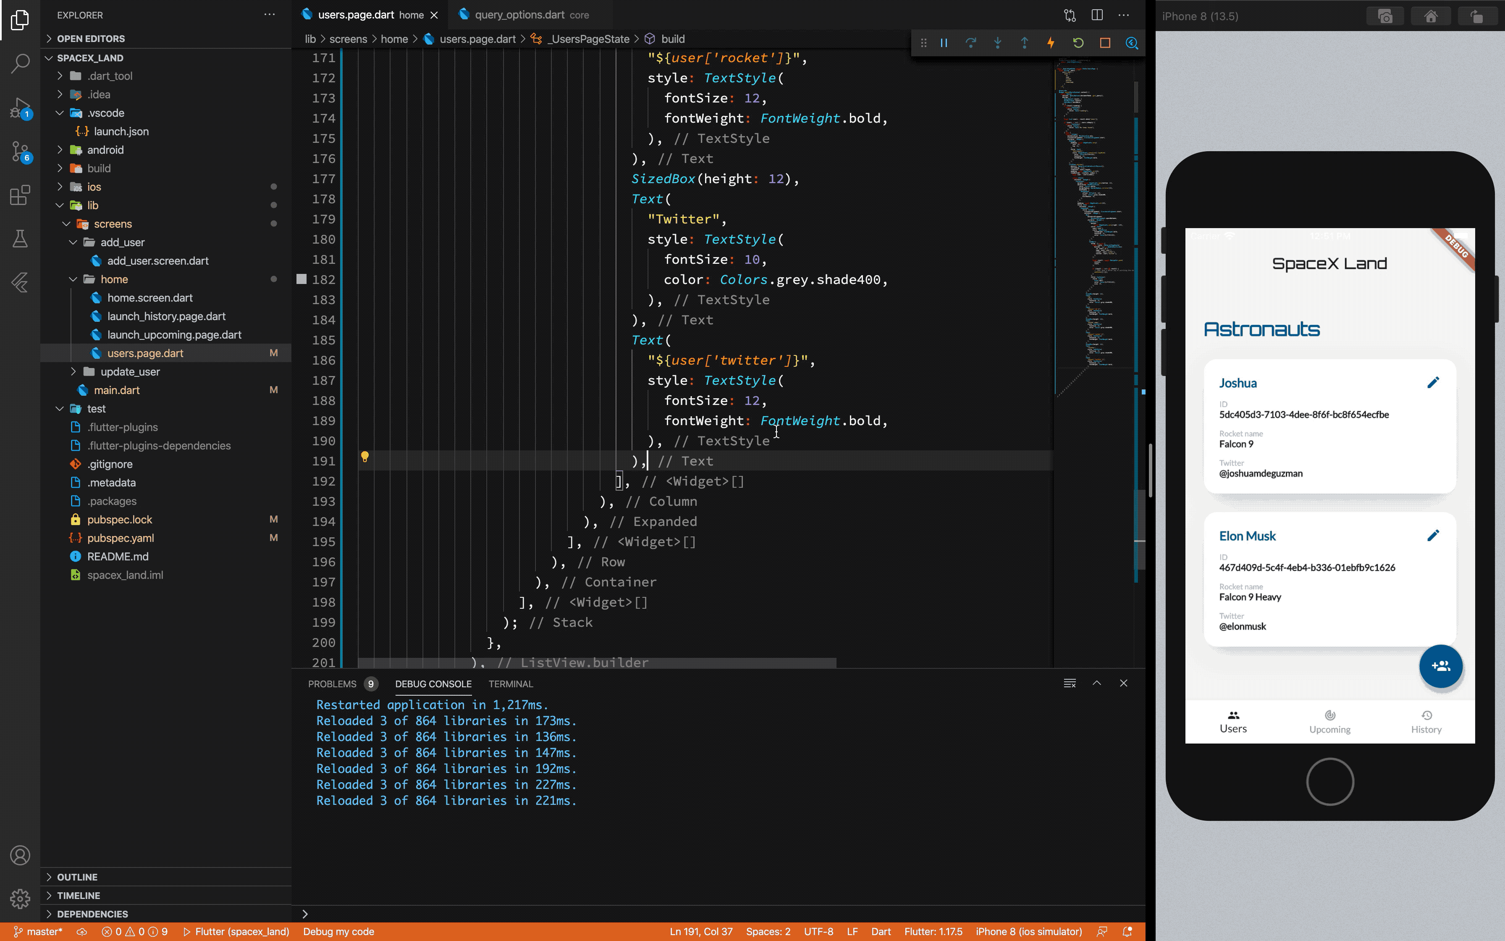Open notifications bell in status bar
This screenshot has height=941, width=1505.
tap(1127, 932)
